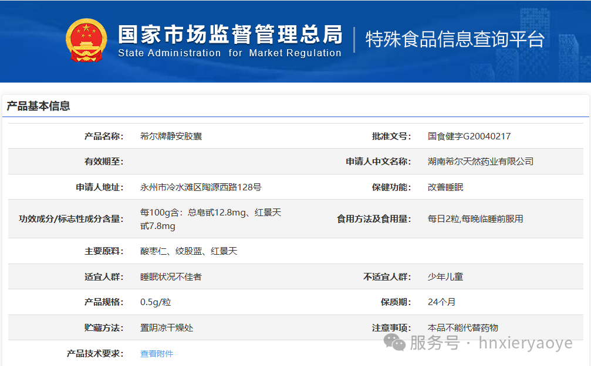
Task: Select the 保质期 value of 24个月
Action: click(441, 302)
